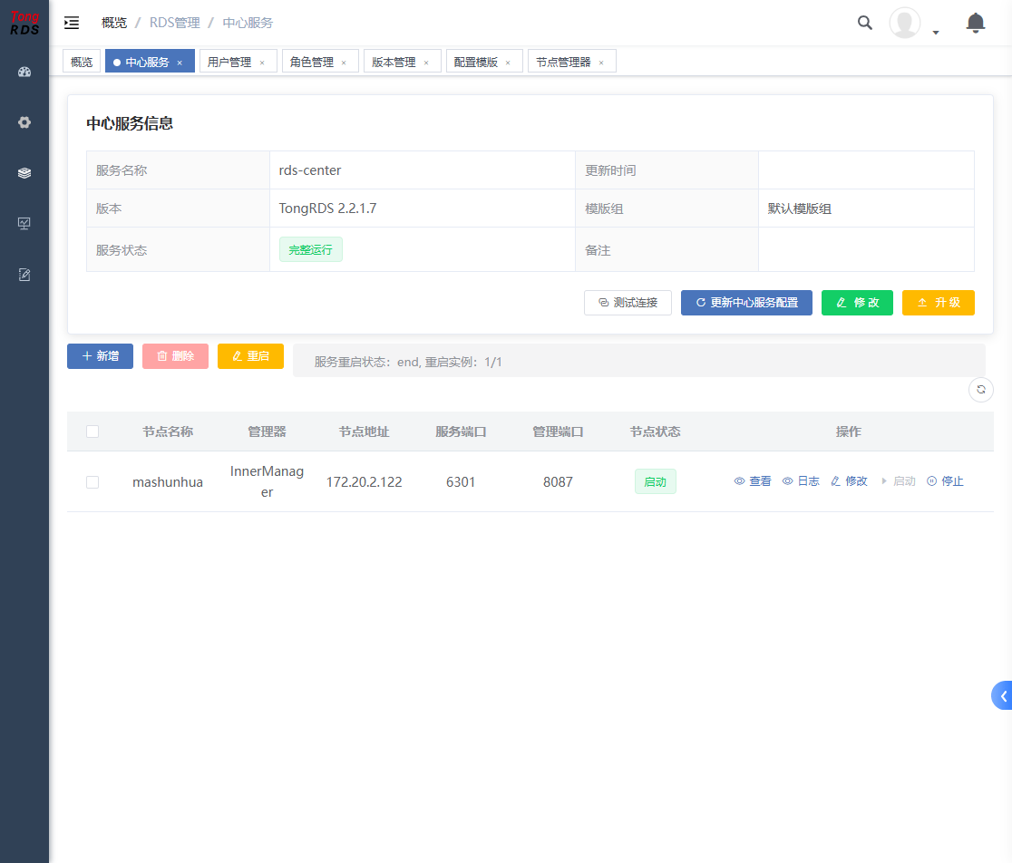Viewport: 1012px width, 863px height.
Task: Click the mashunhua node name
Action: click(168, 481)
